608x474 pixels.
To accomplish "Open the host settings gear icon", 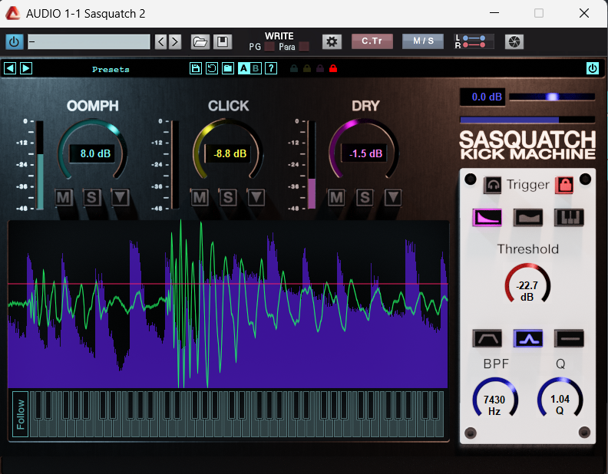I will (332, 41).
